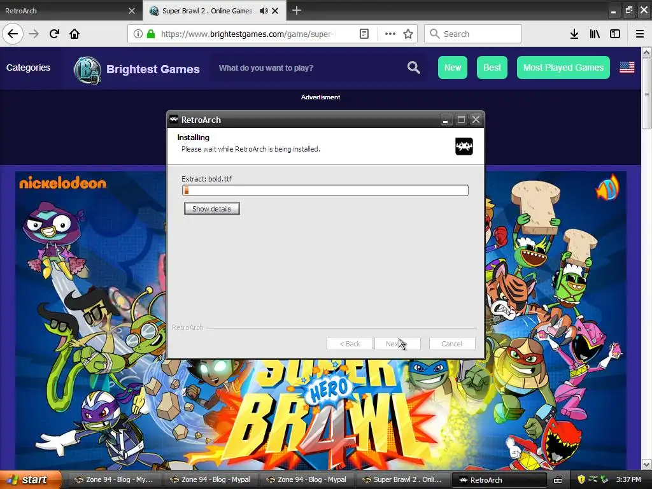The width and height of the screenshot is (652, 489).
Task: Toggle reader view in address bar
Action: 364,34
